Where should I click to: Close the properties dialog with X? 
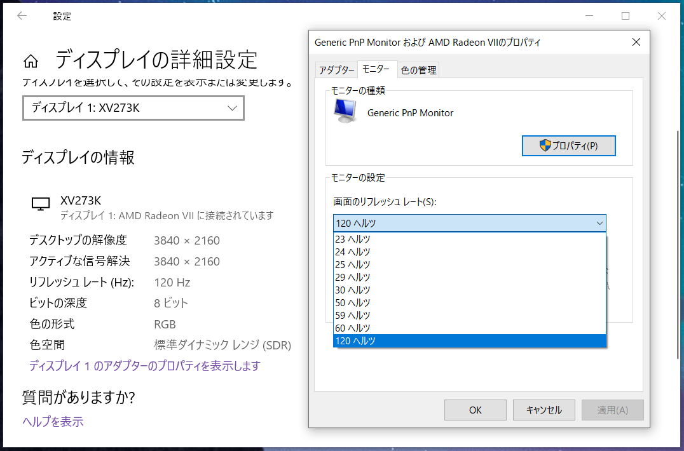[636, 42]
